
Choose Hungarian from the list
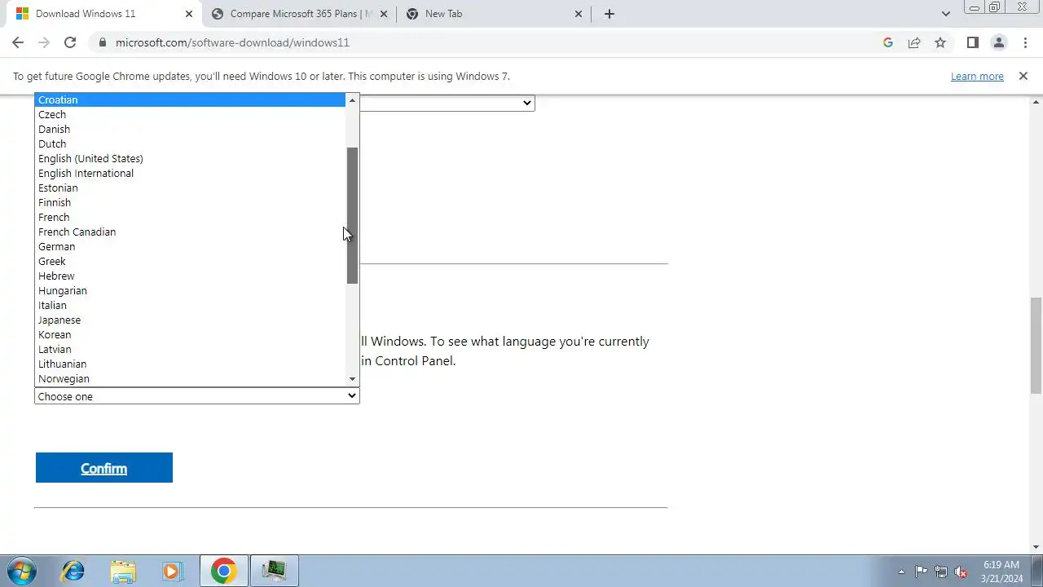[190, 290]
